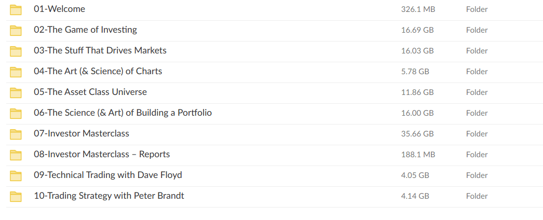Open the 07-Investor Masterclass folder name
Screen dimensions: 543x220
click(82, 133)
